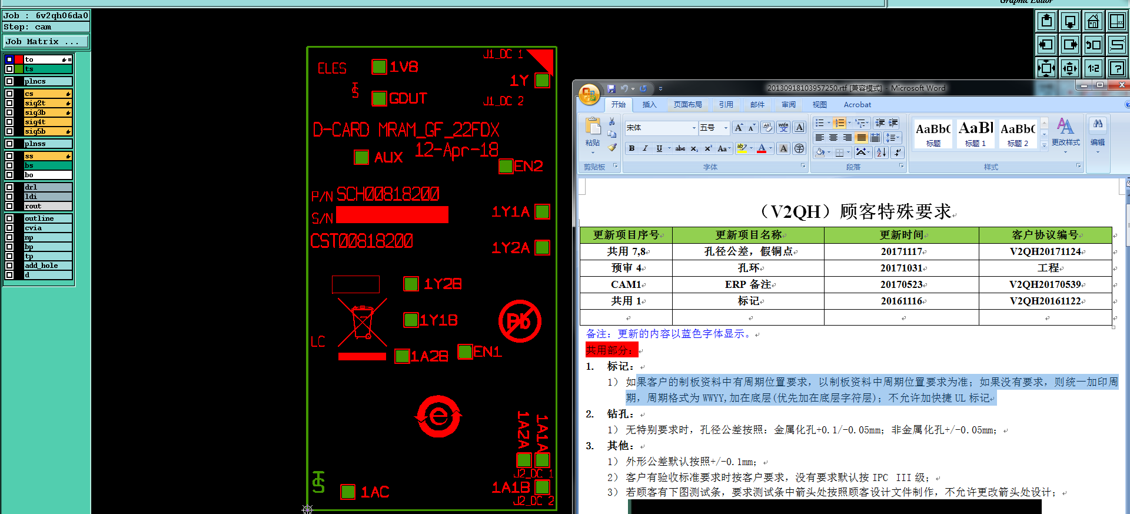1130x514 pixels.
Task: Click the Grow Font icon
Action: tap(738, 127)
